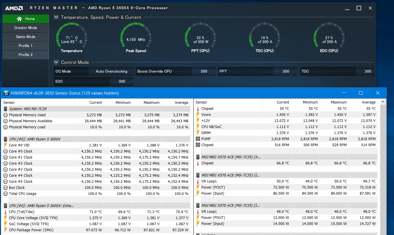Click the CPU Package Power (SMU) lightning icon
The image size is (394, 235).
click(5, 230)
